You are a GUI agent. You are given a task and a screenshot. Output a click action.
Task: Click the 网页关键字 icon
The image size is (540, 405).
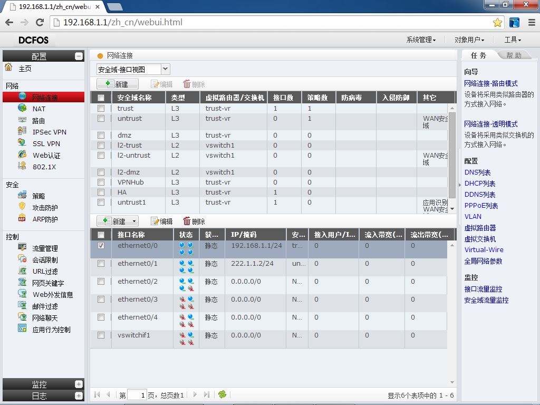pos(22,283)
